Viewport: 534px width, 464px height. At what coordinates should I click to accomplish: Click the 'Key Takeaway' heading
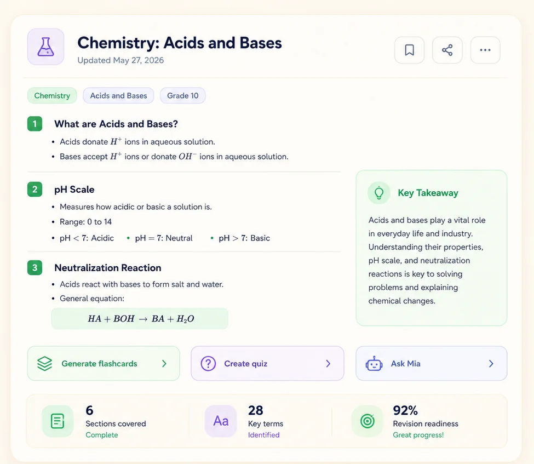pyautogui.click(x=428, y=193)
